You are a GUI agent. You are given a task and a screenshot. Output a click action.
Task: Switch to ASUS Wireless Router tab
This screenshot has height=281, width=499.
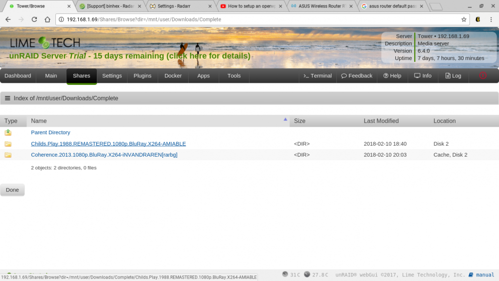(x=322, y=6)
